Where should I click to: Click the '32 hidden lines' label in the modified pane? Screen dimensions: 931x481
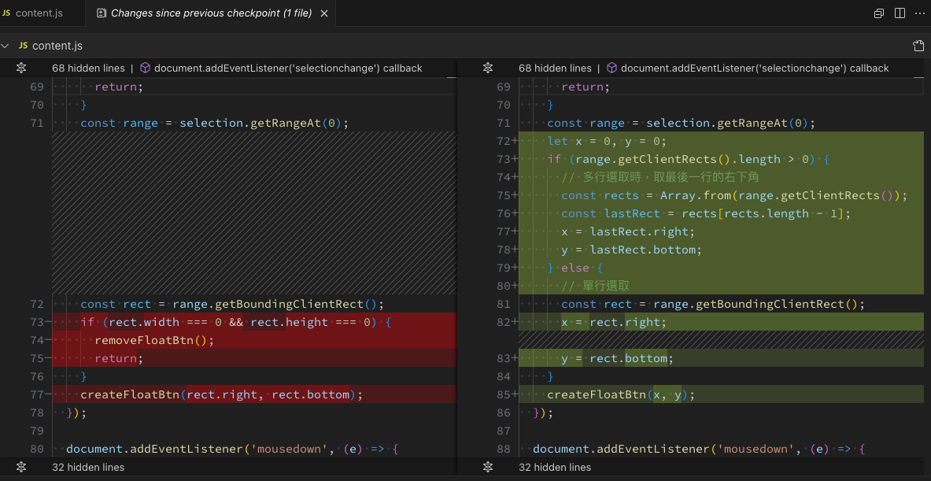coord(555,468)
